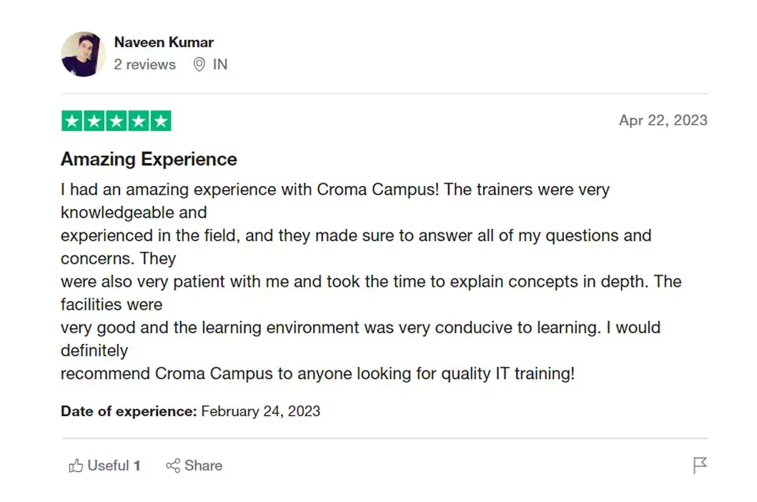Click the location pin icon
Viewport: 757px width, 502px height.
coord(199,64)
